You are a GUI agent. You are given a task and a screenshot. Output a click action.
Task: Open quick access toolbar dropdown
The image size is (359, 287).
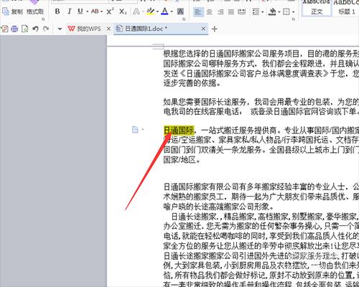point(60,29)
